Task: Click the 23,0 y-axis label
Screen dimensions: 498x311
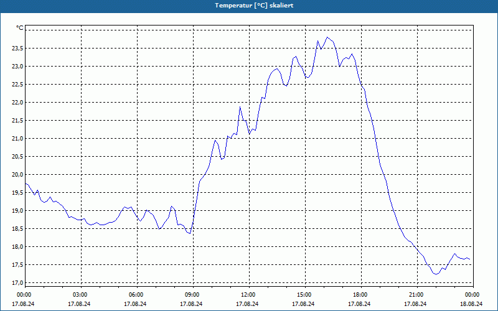Action: pyautogui.click(x=18, y=67)
